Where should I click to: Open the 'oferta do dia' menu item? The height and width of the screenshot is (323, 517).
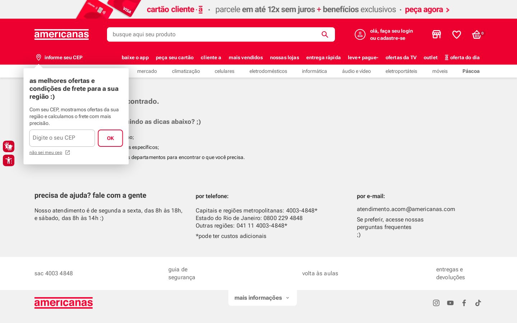click(462, 57)
